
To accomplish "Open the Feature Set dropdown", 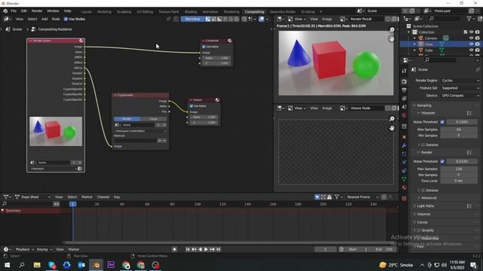I will click(x=460, y=88).
